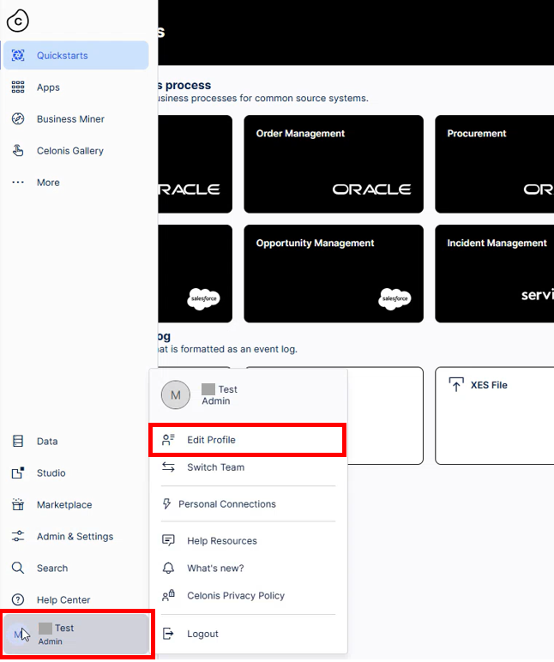Click the Data sidebar icon
Viewport: 554px width, 662px height.
pyautogui.click(x=18, y=441)
